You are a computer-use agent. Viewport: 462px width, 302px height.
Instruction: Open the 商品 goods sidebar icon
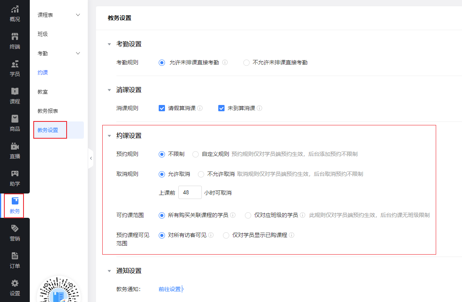pos(15,123)
